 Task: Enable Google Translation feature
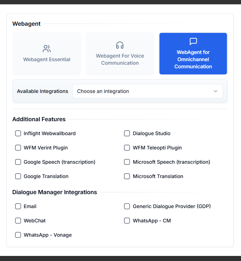[18, 176]
